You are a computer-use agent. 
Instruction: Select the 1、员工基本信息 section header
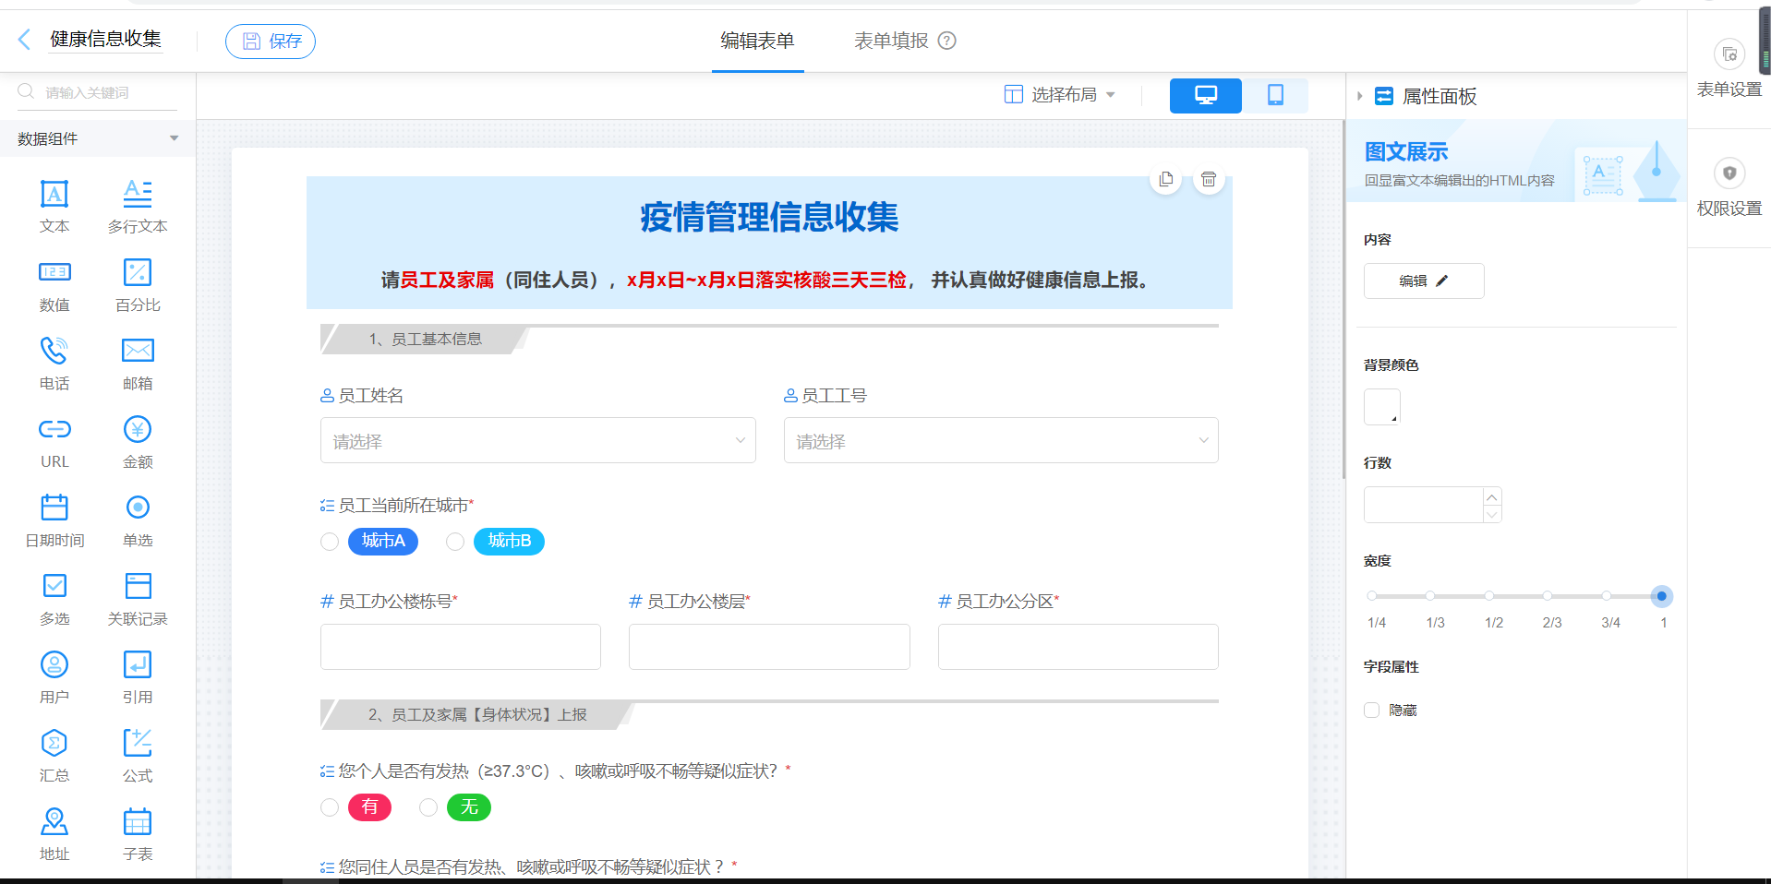click(425, 340)
